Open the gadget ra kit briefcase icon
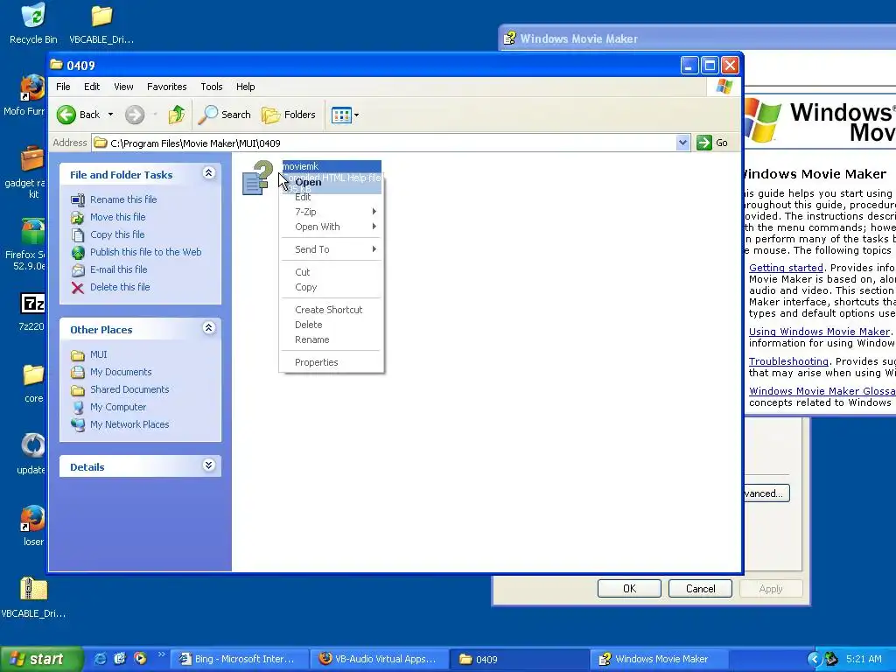Image resolution: width=896 pixels, height=672 pixels. [32, 159]
